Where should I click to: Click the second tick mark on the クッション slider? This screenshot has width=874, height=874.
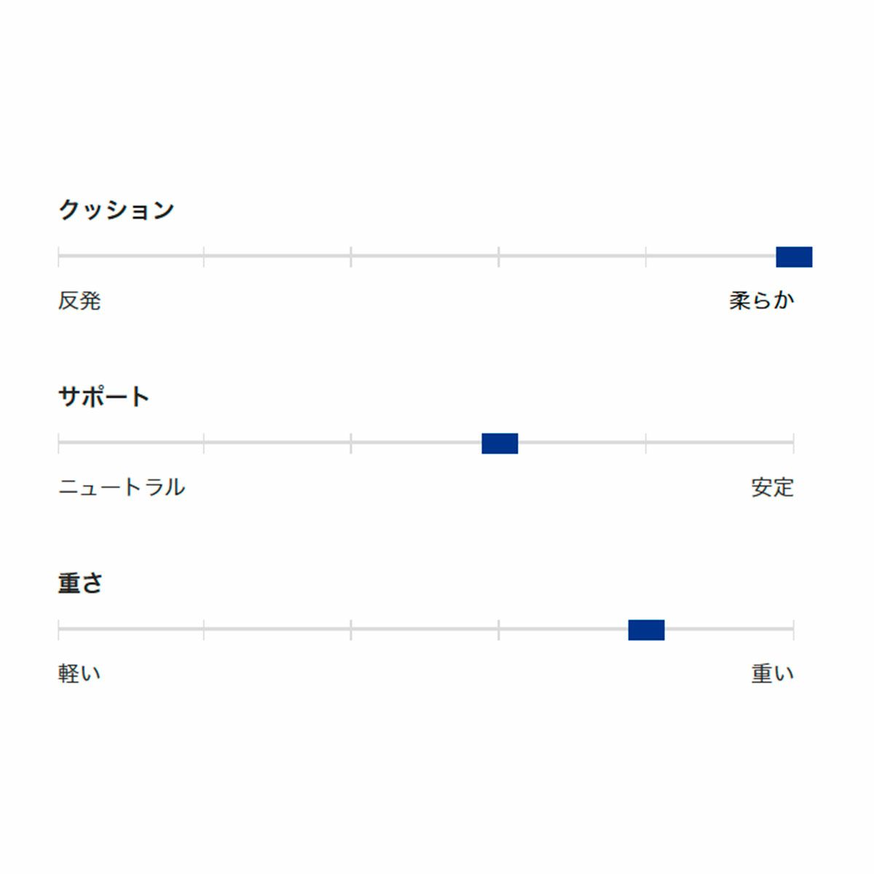[204, 256]
